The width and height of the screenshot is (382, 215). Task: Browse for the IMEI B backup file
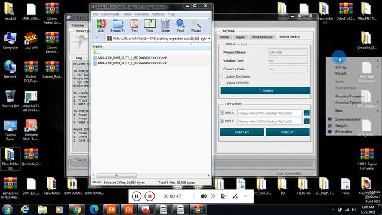pyautogui.click(x=306, y=121)
